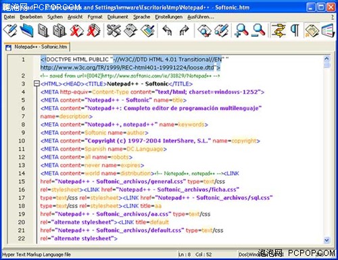Click the Close All stacked red-X icon
This screenshot has width=338, height=260.
[93, 30]
